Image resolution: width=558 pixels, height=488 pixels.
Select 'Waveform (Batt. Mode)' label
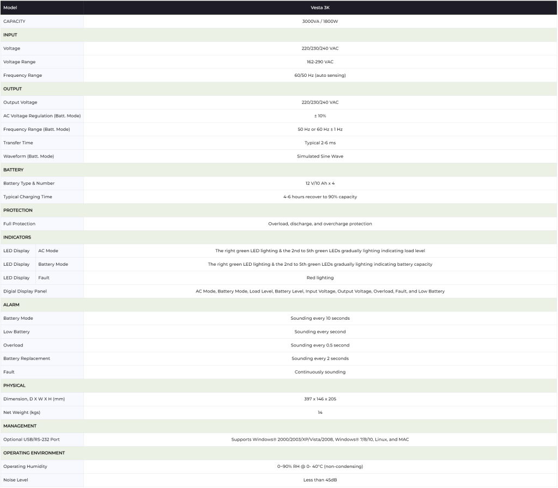(x=28, y=156)
